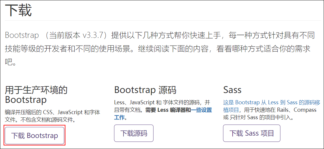The image size is (324, 149).
Task: Click the 下载 Bootstrap button
Action: (x=35, y=136)
